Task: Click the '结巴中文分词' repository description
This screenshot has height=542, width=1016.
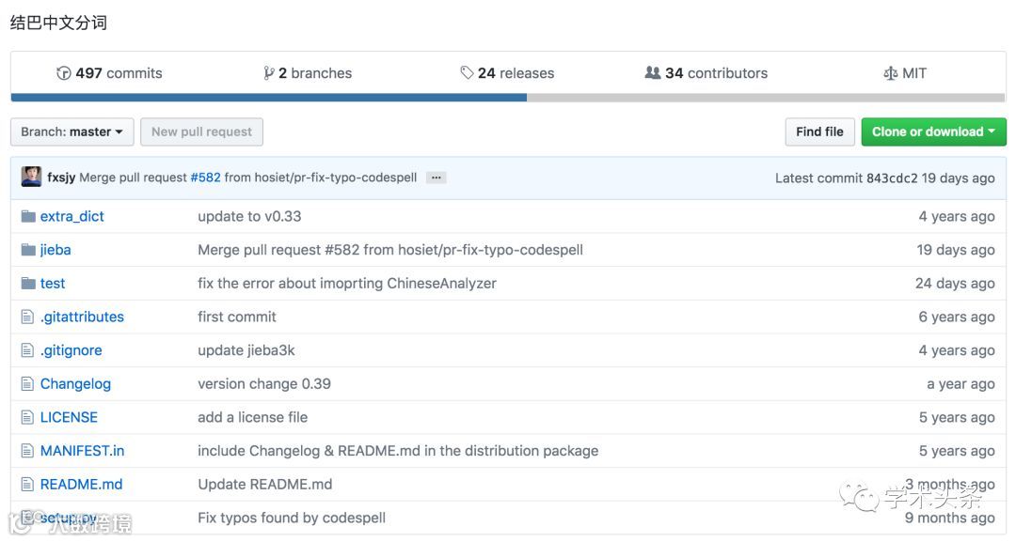Action: click(59, 23)
